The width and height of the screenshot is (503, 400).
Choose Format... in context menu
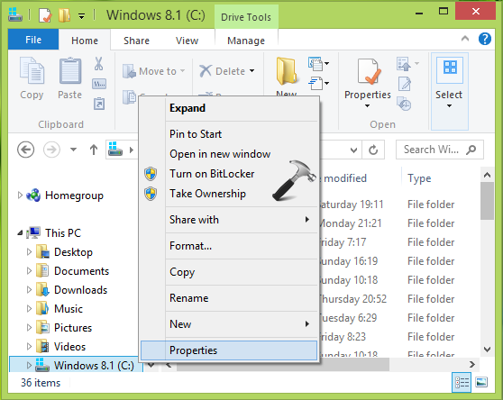[x=229, y=246]
